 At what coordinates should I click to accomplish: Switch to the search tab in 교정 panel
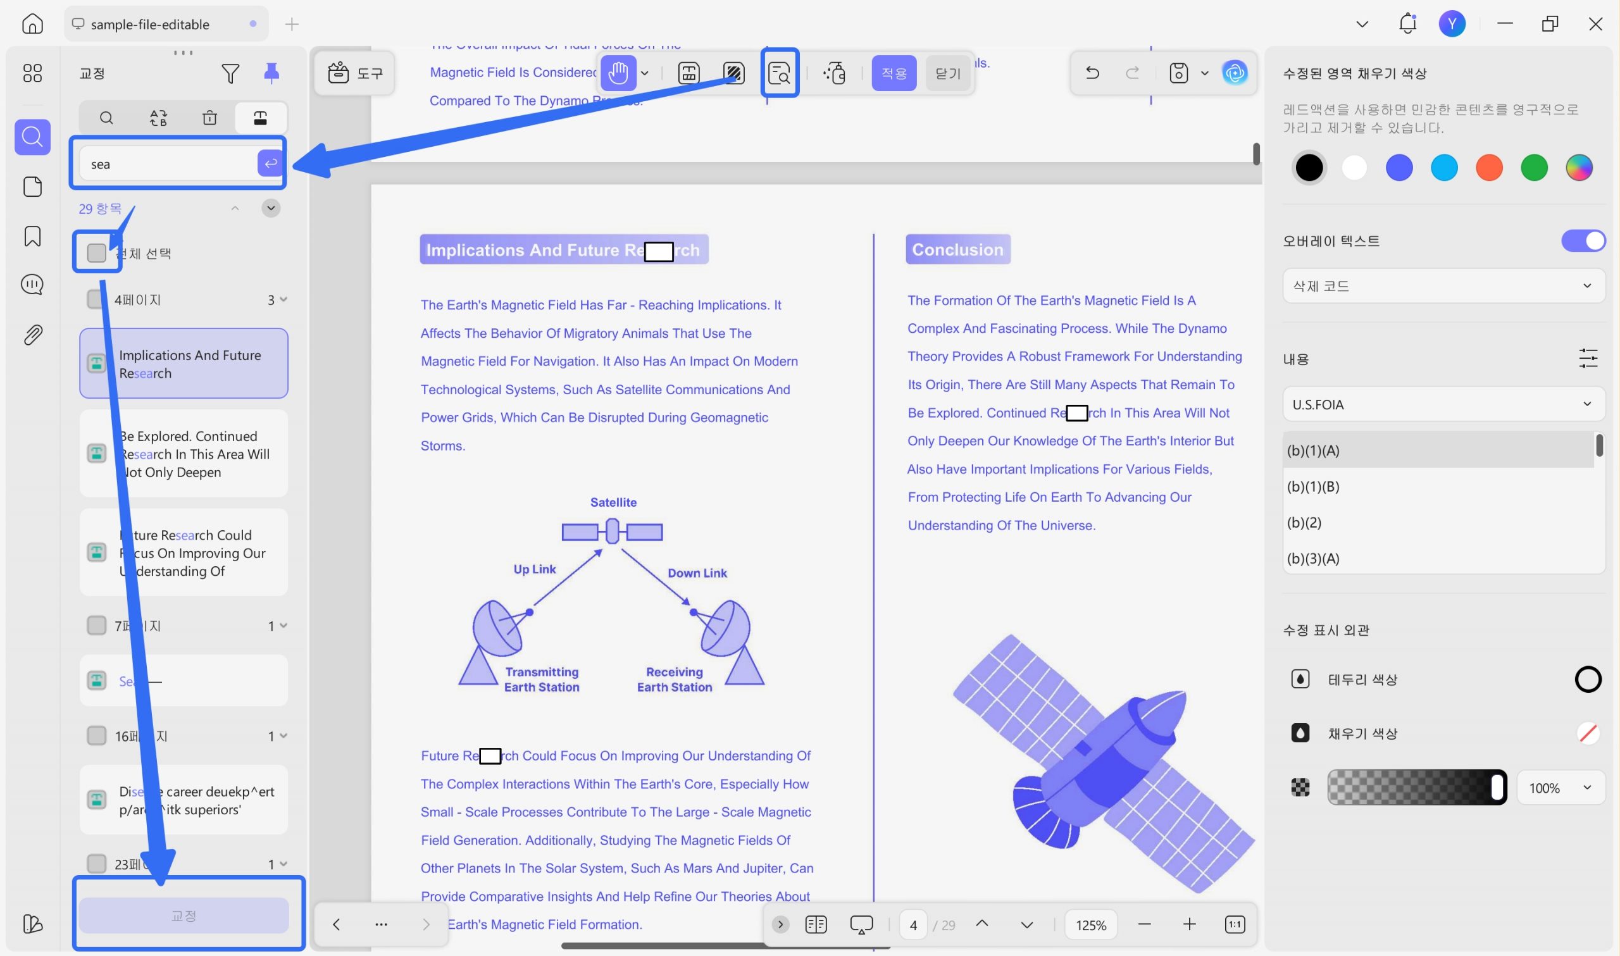point(106,118)
